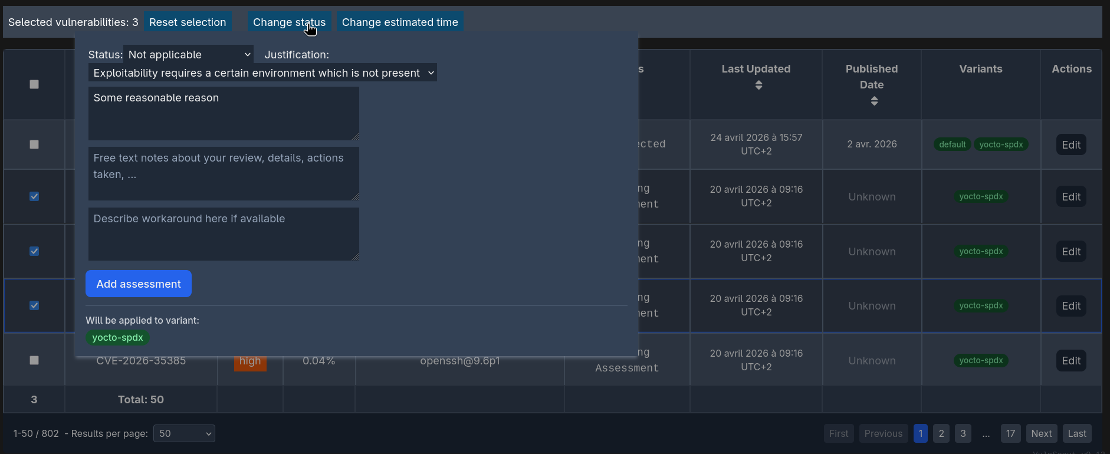Click the CVE-2026-35385 identifier
Image resolution: width=1110 pixels, height=454 pixels.
(141, 360)
